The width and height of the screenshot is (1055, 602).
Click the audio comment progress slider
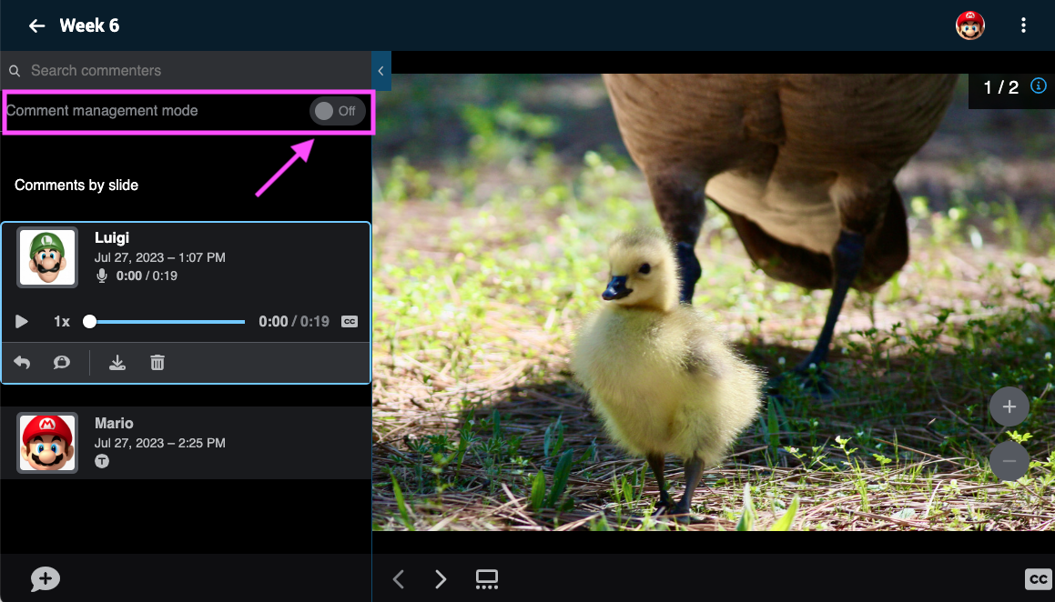[x=167, y=321]
